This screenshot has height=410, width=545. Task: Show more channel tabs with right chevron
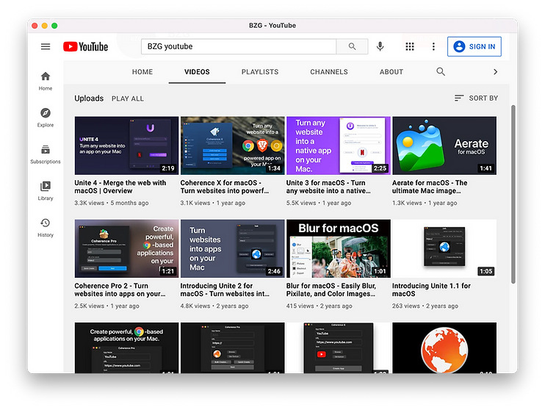pos(495,71)
